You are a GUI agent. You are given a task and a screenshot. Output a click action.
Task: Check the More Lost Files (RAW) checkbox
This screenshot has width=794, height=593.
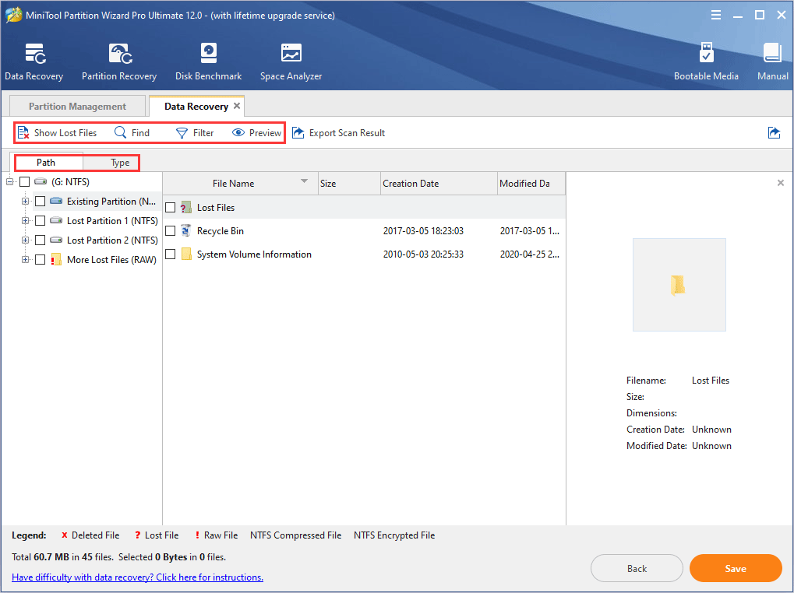40,259
